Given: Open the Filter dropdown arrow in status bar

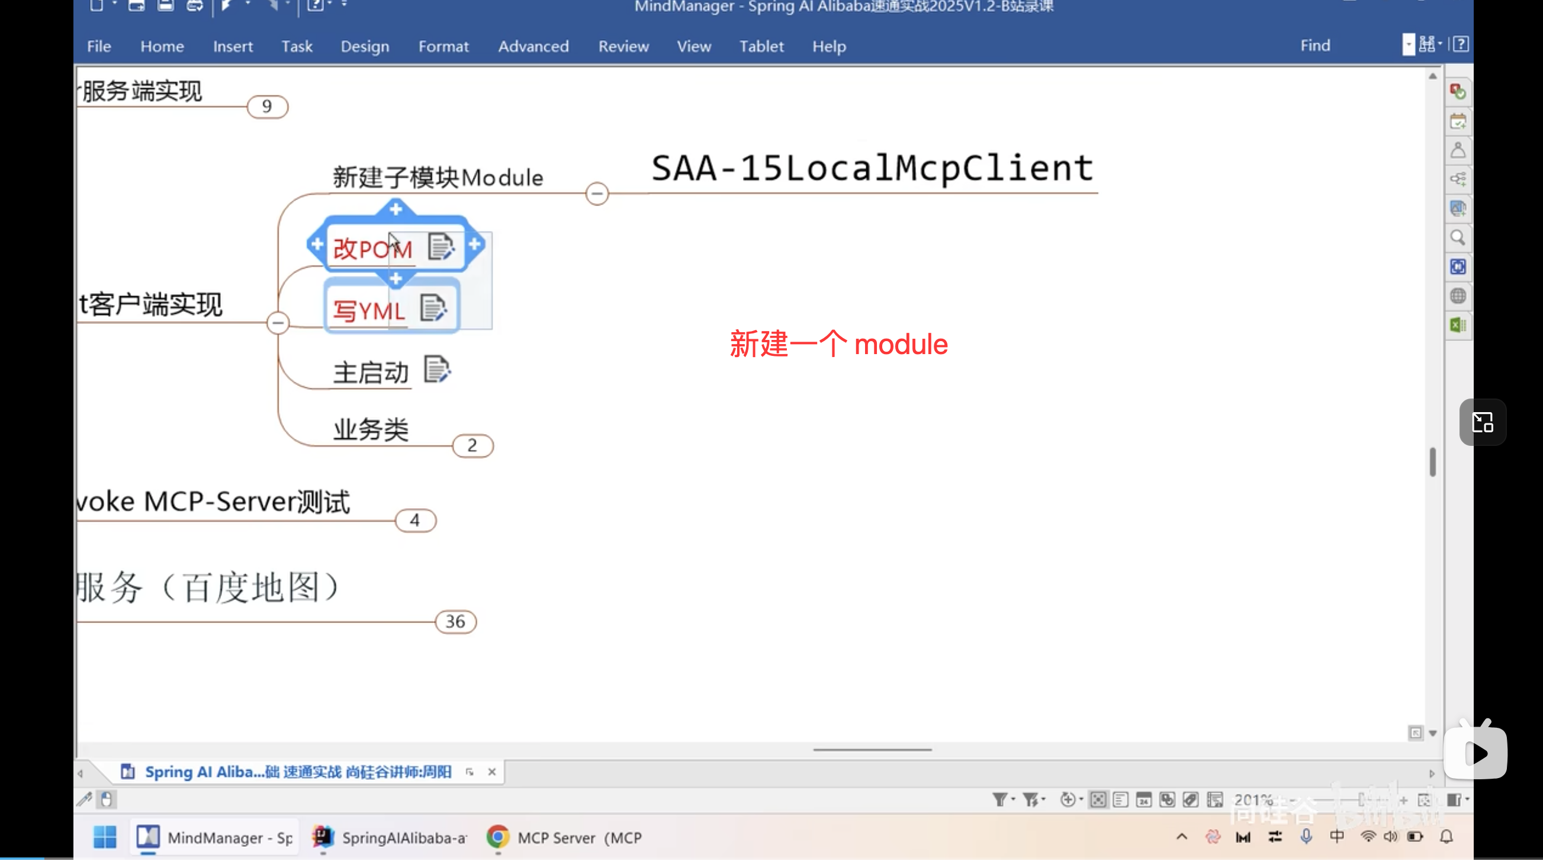Looking at the screenshot, I should click(1014, 800).
